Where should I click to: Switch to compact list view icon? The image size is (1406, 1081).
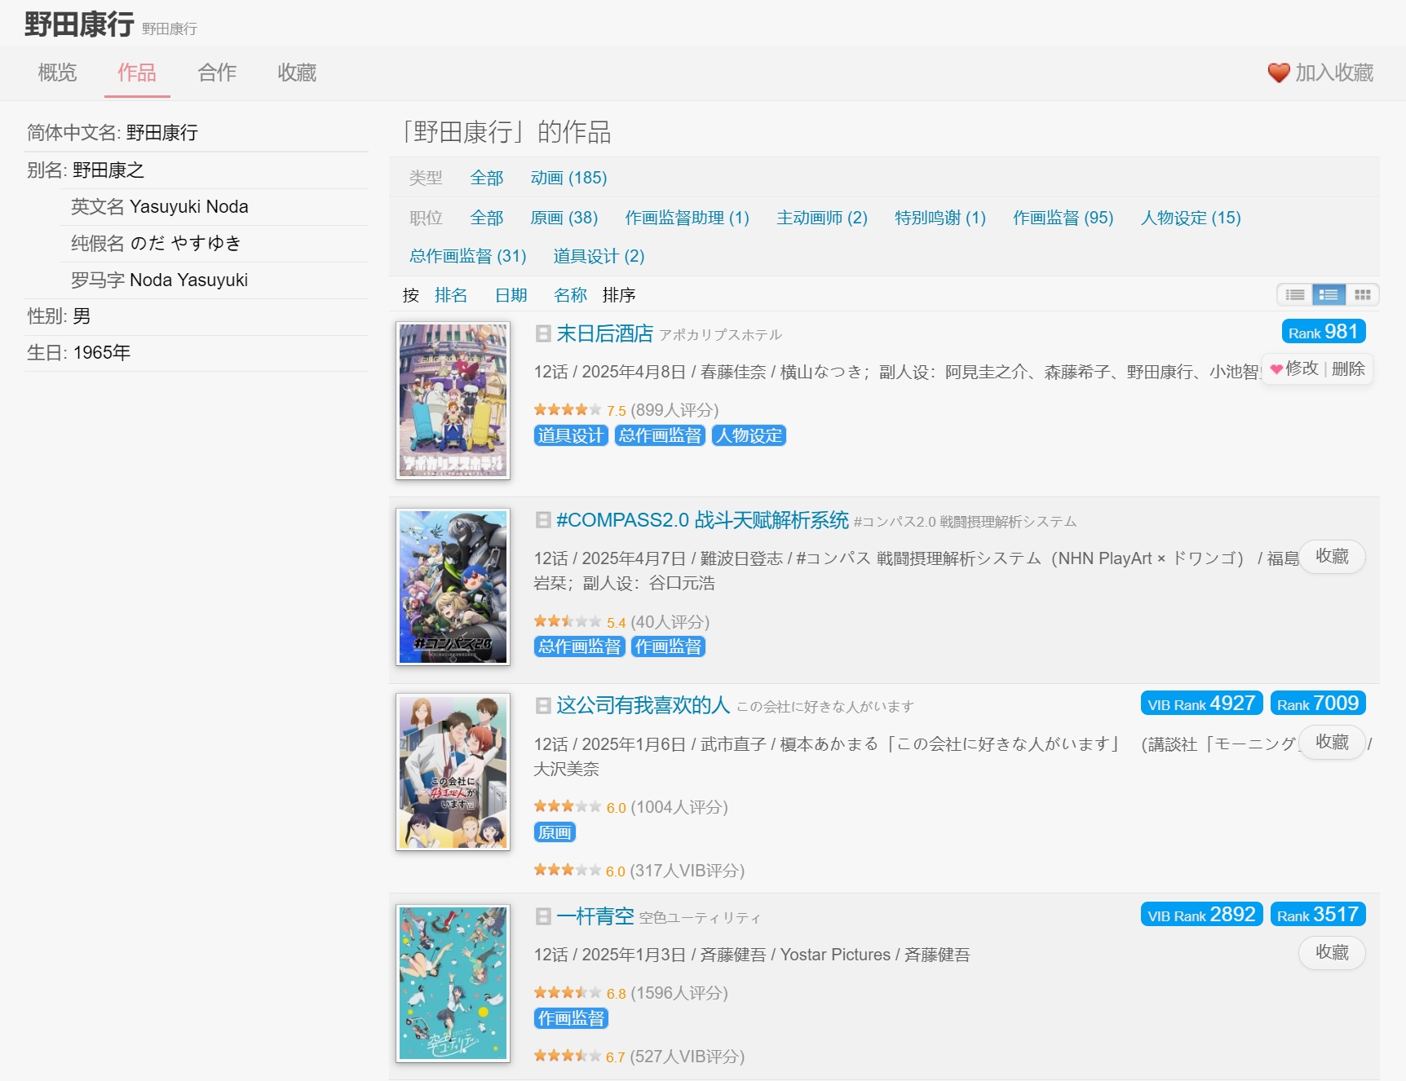[x=1296, y=295]
